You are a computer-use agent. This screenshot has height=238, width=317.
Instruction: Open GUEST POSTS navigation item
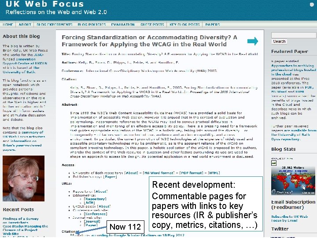[152, 25]
